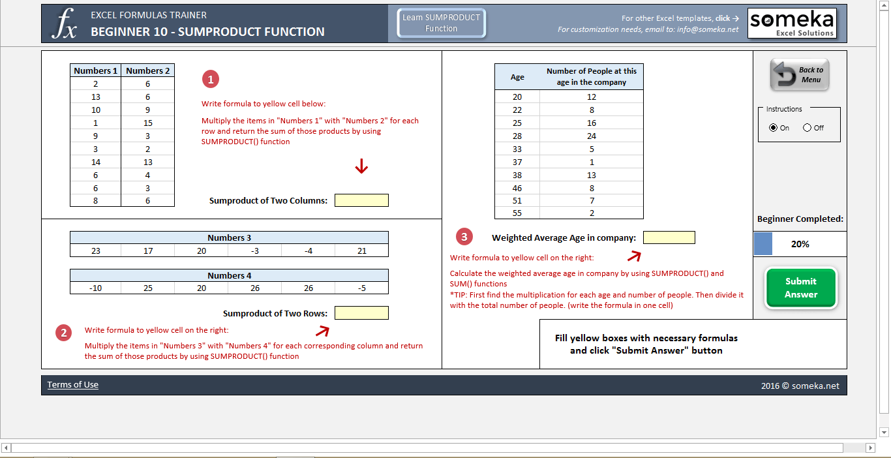
Task: Click the 20% Beginner Completed progress bar
Action: click(x=800, y=244)
